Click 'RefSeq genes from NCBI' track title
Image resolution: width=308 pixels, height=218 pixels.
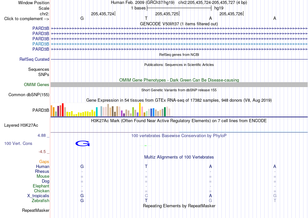[x=179, y=55]
